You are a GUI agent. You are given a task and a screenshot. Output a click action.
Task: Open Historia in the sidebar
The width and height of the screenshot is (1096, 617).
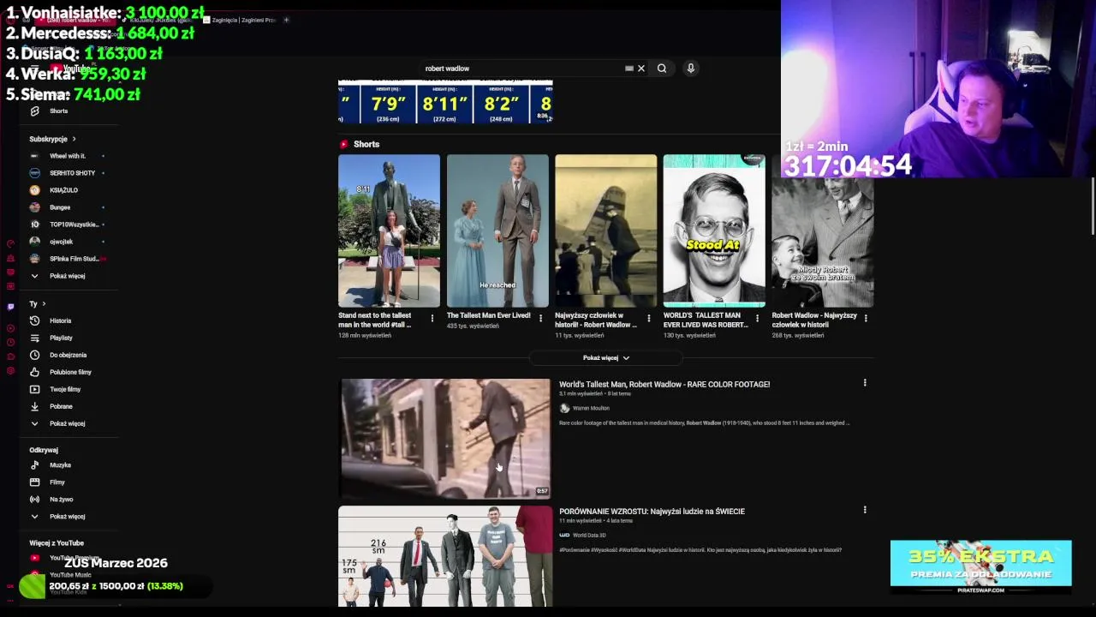[60, 320]
